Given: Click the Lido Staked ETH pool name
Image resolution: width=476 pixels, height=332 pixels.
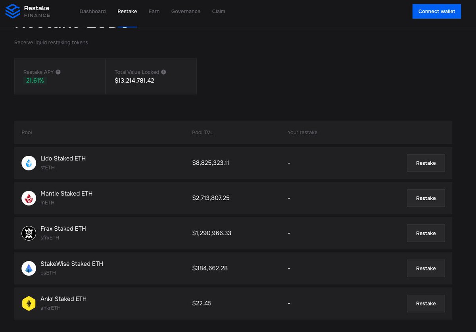Looking at the screenshot, I should [x=63, y=158].
